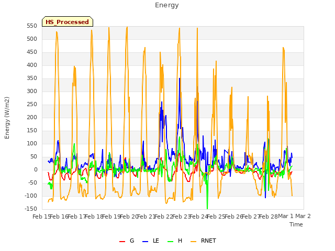This screenshot has height=251, width=335.
Task: Click the Feb 21 x-axis date label
Action: [146, 216]
